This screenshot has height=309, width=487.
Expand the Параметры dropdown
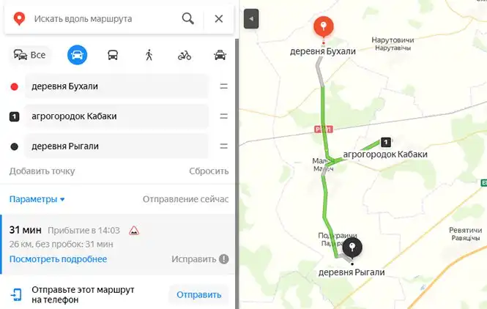click(37, 199)
